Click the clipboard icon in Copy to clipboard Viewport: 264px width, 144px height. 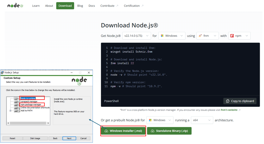(x=228, y=101)
